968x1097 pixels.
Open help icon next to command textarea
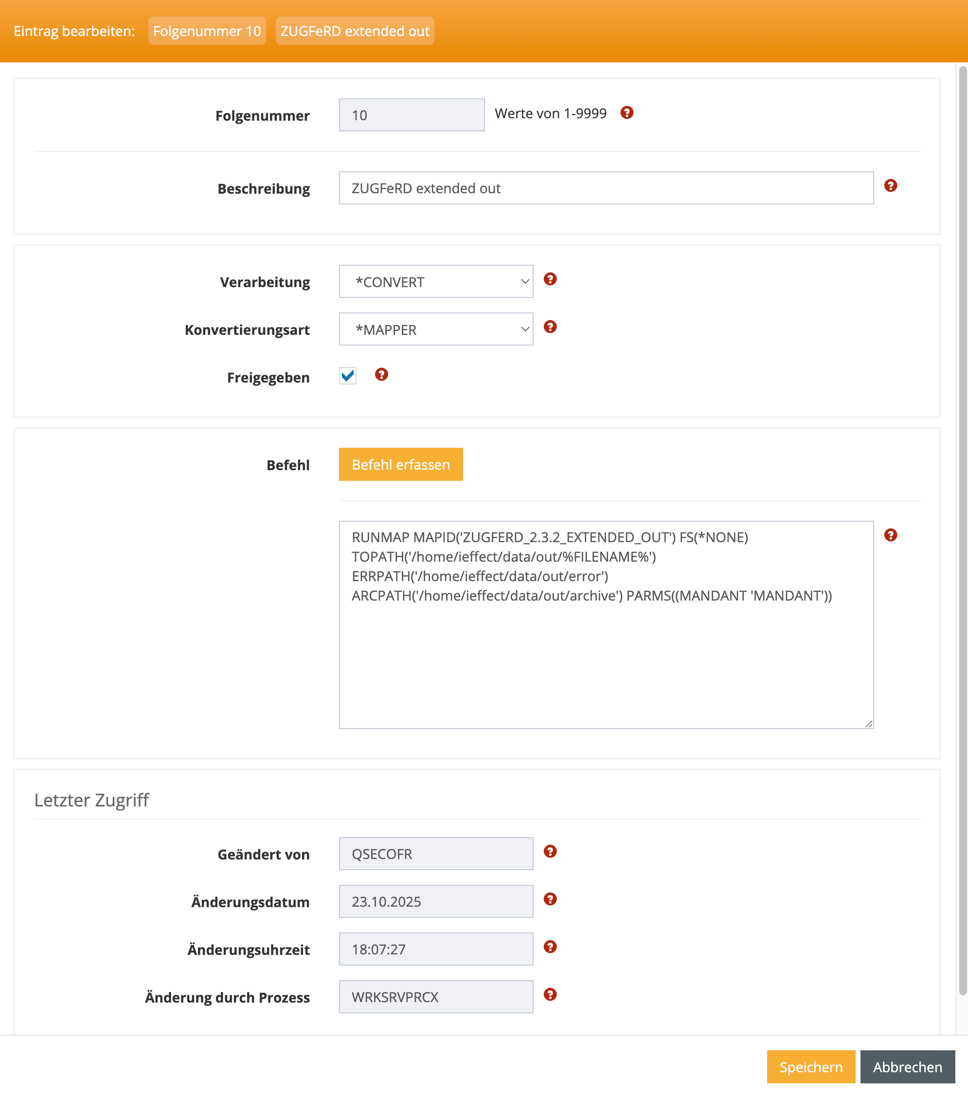(890, 535)
